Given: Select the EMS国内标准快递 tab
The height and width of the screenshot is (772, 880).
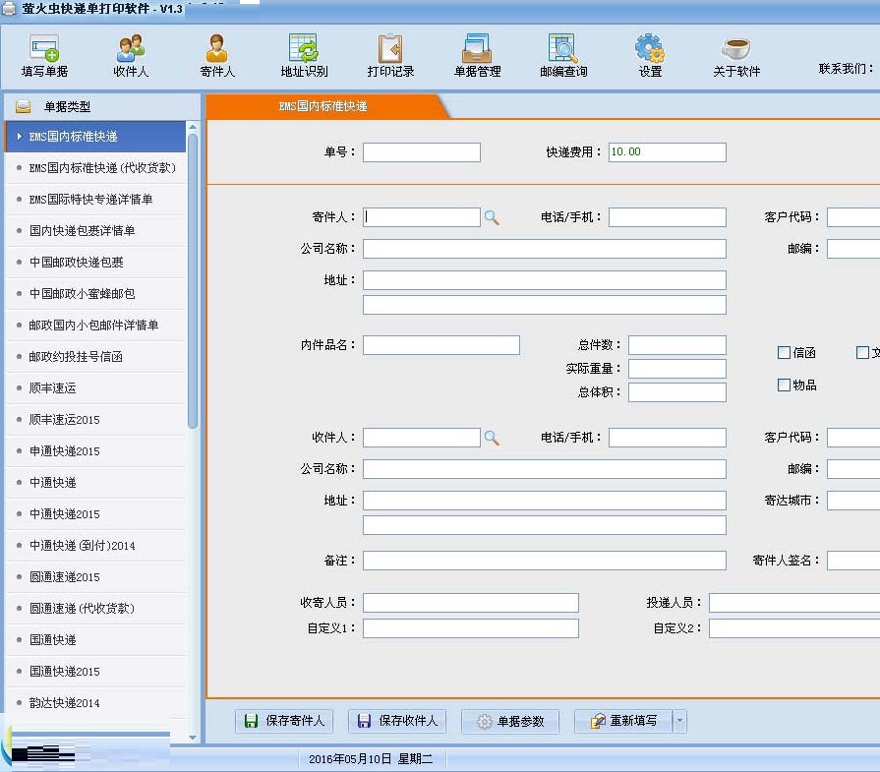Looking at the screenshot, I should click(323, 106).
